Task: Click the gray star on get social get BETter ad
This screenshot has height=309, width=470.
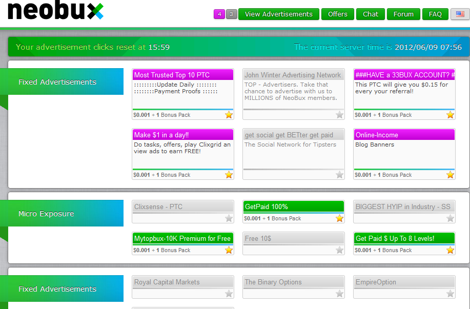Action: (340, 175)
